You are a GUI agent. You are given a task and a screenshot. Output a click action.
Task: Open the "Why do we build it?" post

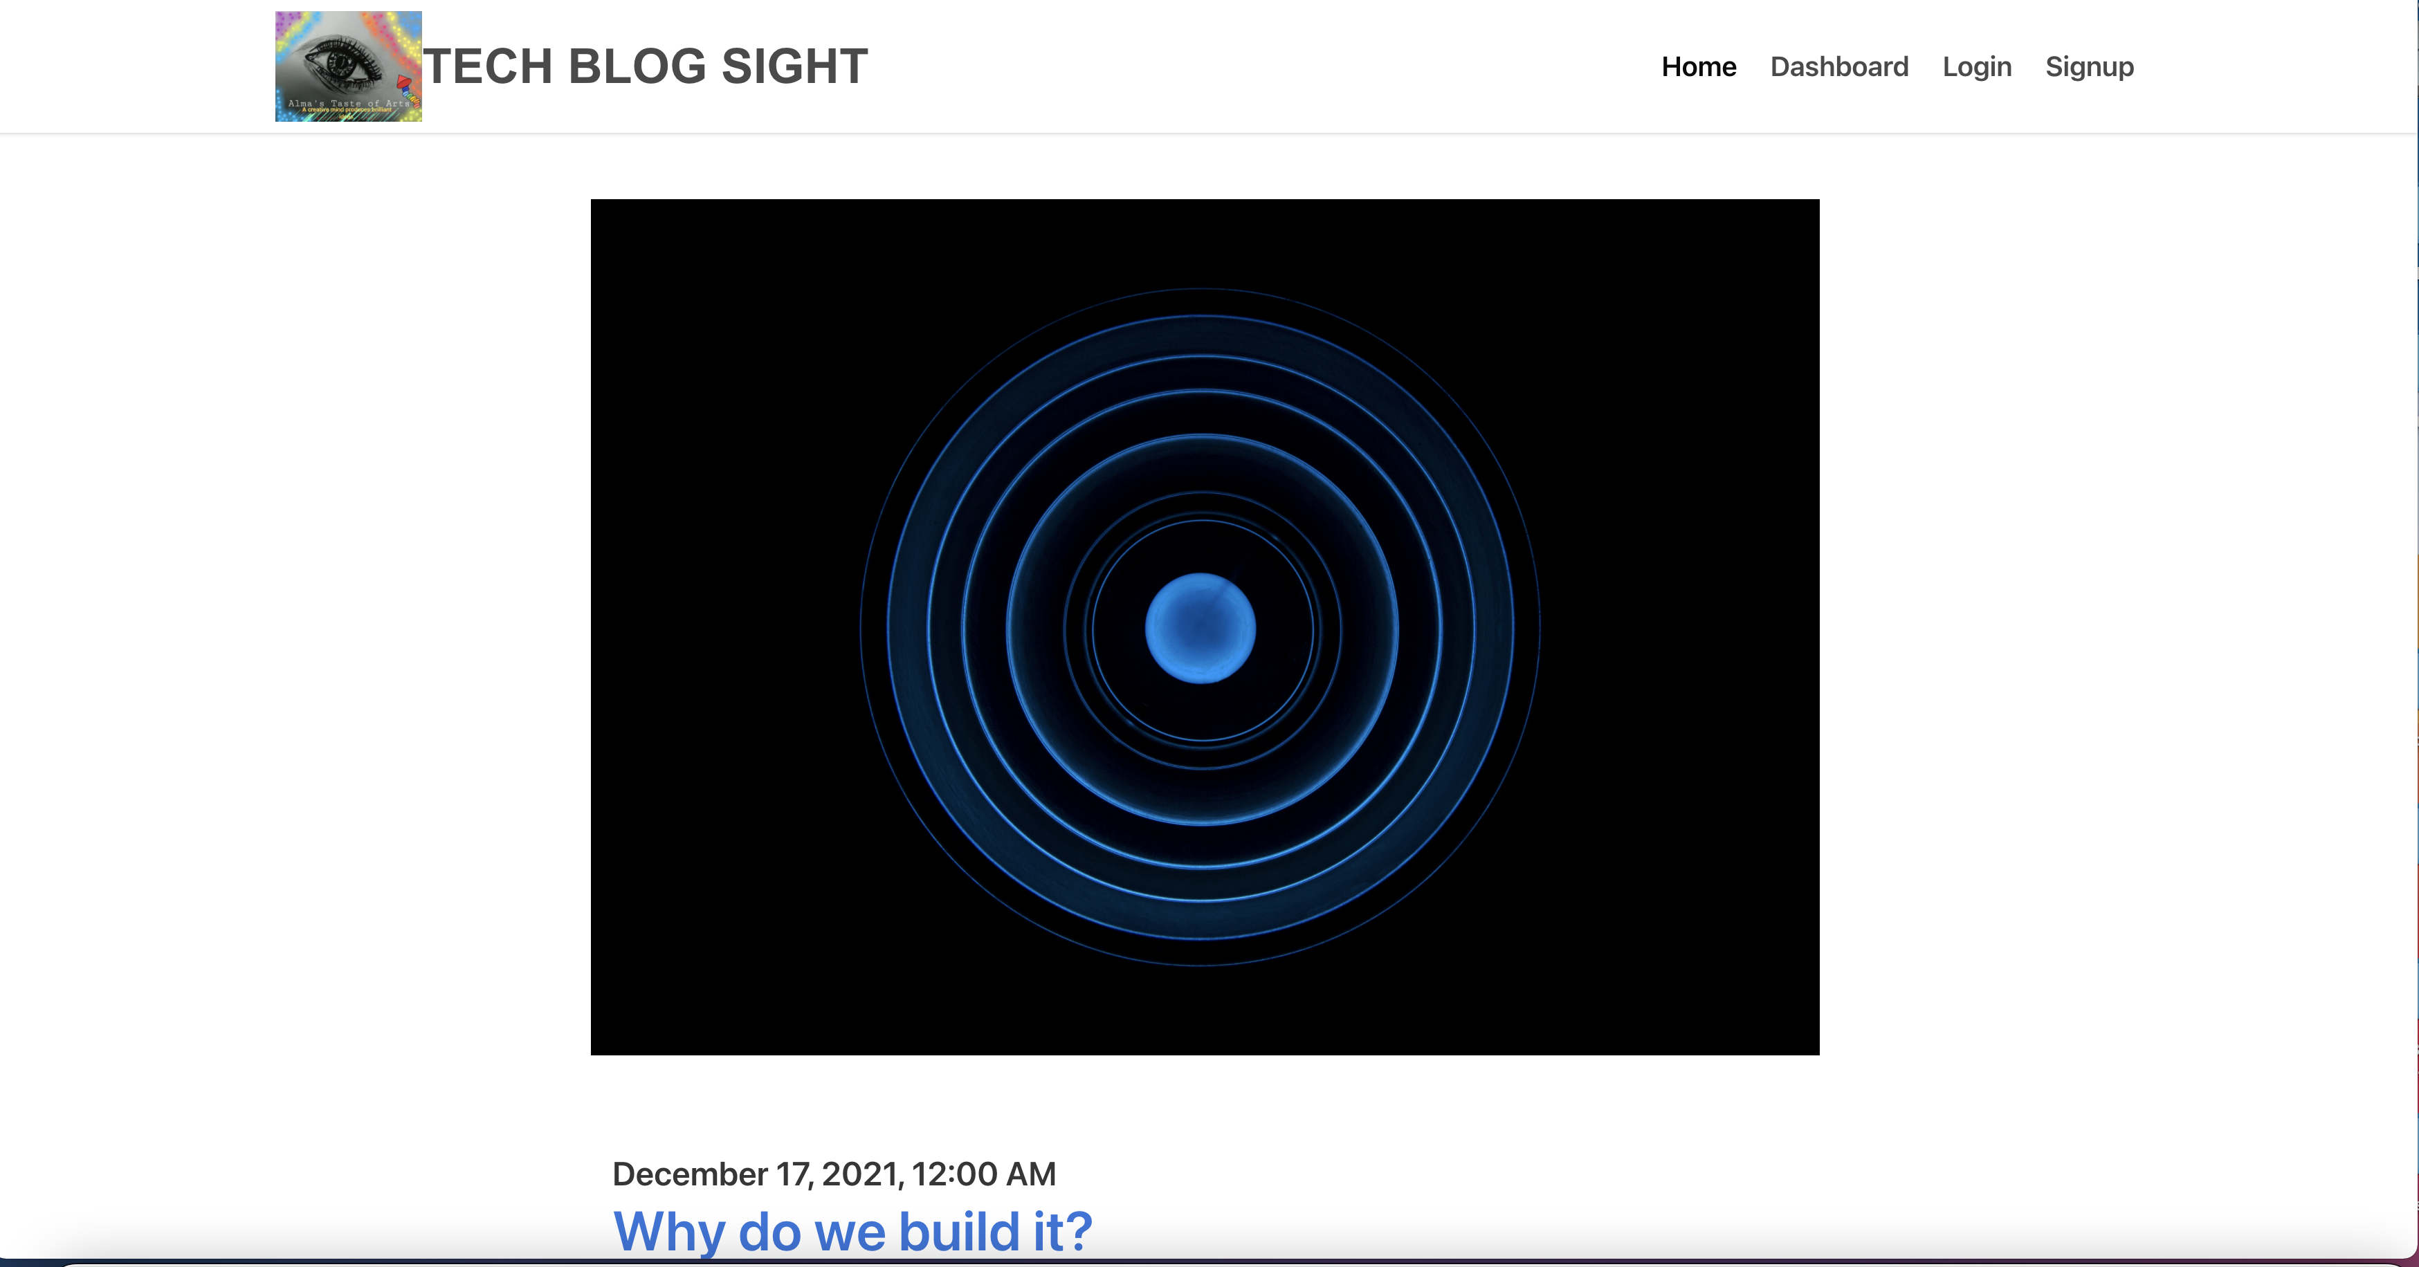point(852,1230)
